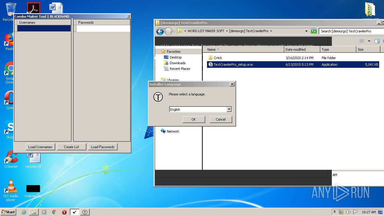Open CCleaner desktop shortcut

tap(11, 159)
